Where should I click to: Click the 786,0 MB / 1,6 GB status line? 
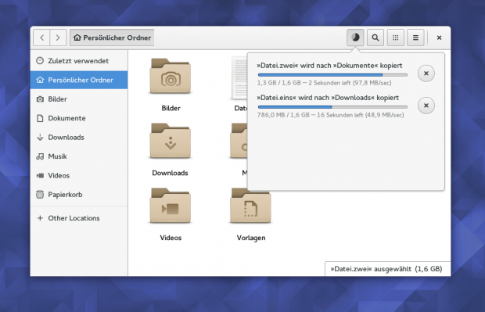point(330,115)
